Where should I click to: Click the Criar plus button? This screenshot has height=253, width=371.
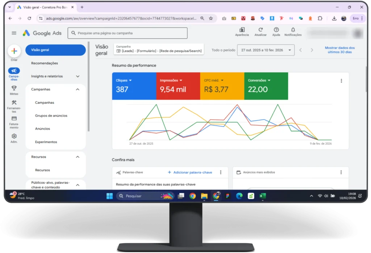(14, 51)
